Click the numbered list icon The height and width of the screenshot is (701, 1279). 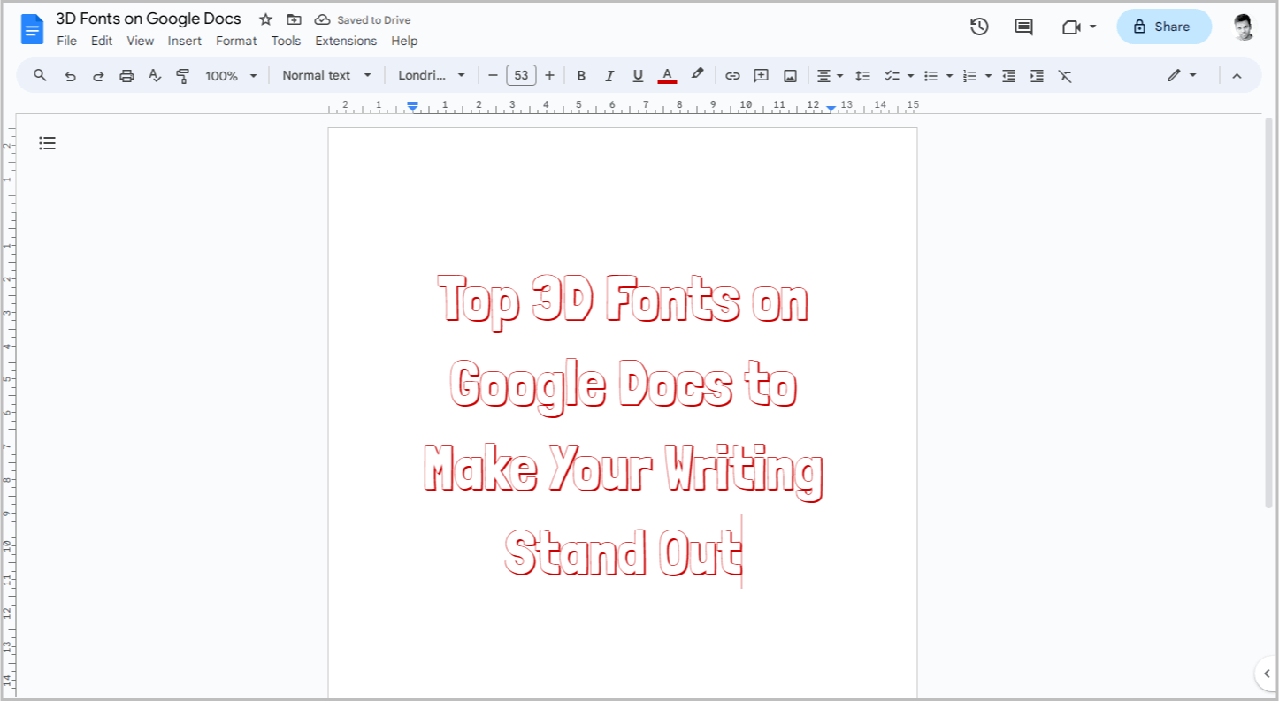(x=969, y=76)
